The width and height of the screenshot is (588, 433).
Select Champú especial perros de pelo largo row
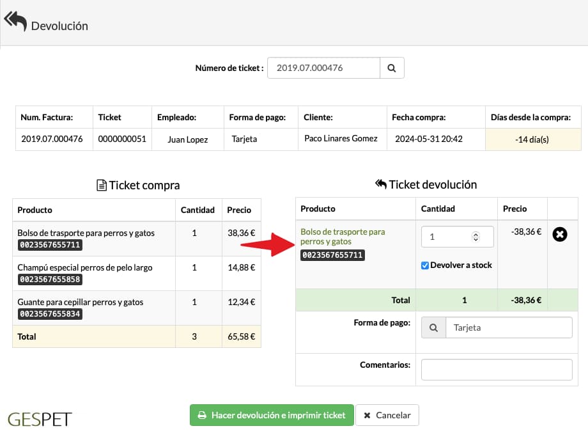(137, 273)
